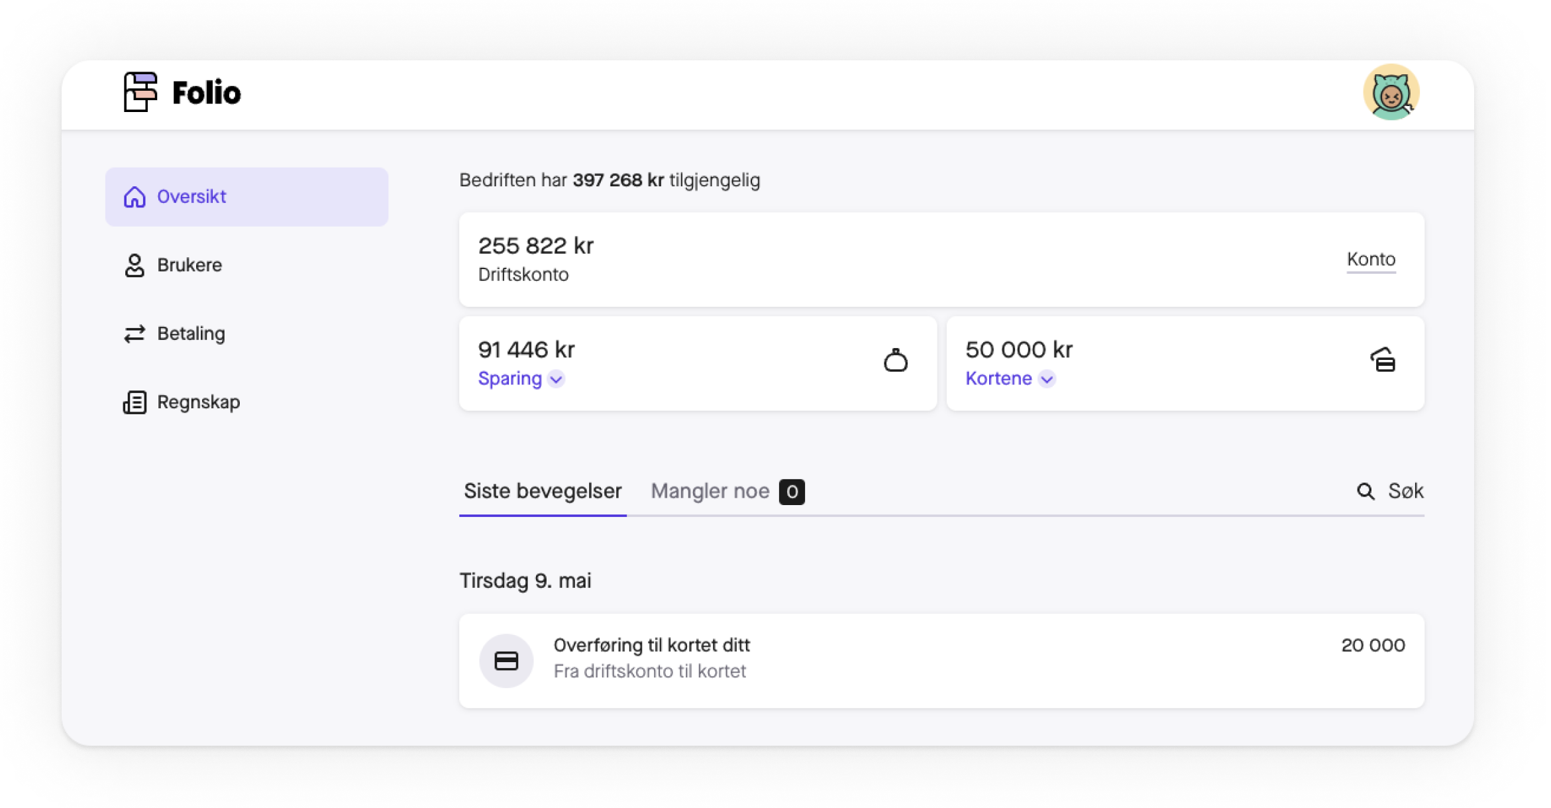Click the magnifying glass search icon
Screen dimensions: 1551x808
(x=1365, y=491)
